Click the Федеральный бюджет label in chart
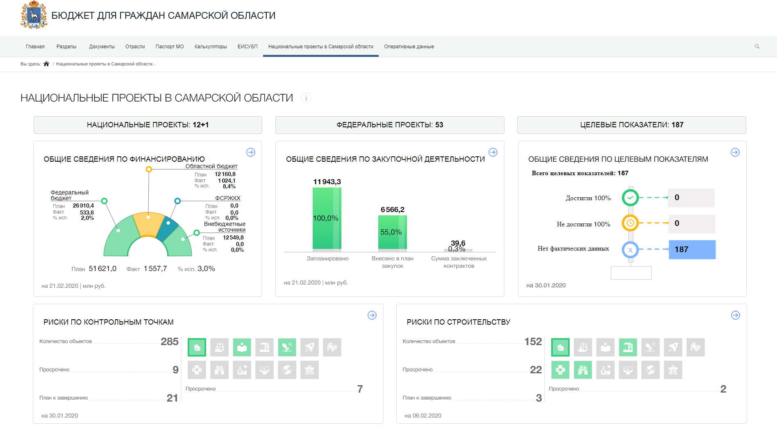777x429 pixels. coord(70,195)
